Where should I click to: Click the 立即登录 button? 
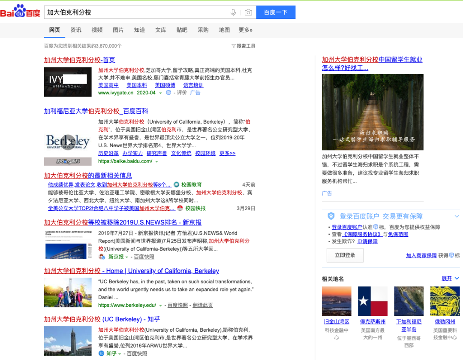(345, 255)
